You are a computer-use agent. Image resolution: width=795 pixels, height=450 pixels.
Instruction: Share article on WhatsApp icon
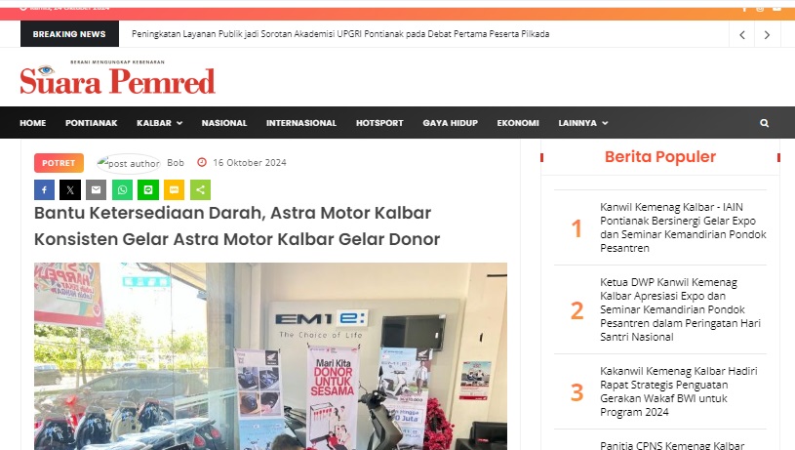pos(122,189)
